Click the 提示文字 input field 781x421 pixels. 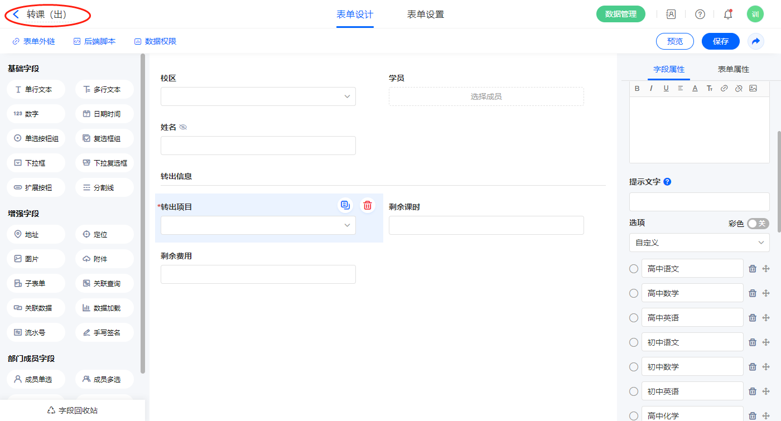699,202
